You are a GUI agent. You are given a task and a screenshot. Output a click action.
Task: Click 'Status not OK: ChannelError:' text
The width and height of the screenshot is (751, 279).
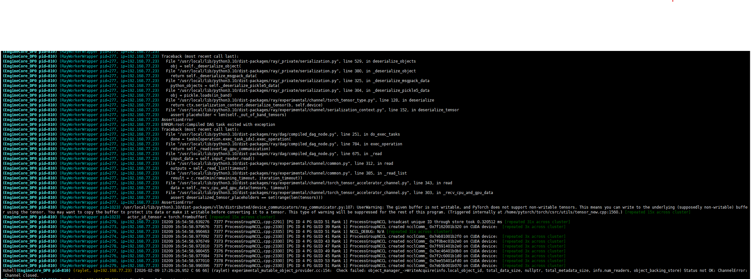pyautogui.click(x=716, y=271)
